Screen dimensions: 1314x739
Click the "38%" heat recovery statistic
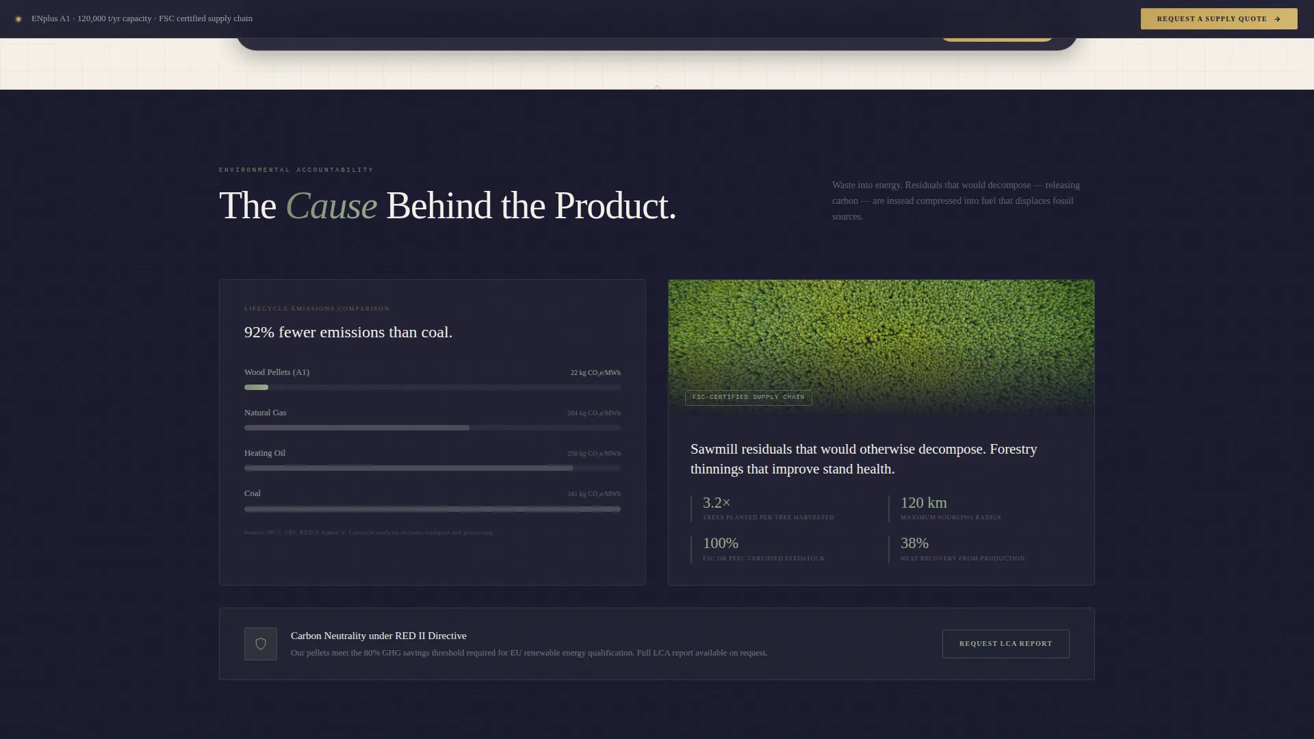[x=914, y=543]
